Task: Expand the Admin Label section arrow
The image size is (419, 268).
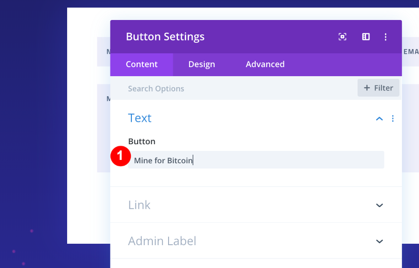Action: coord(379,241)
